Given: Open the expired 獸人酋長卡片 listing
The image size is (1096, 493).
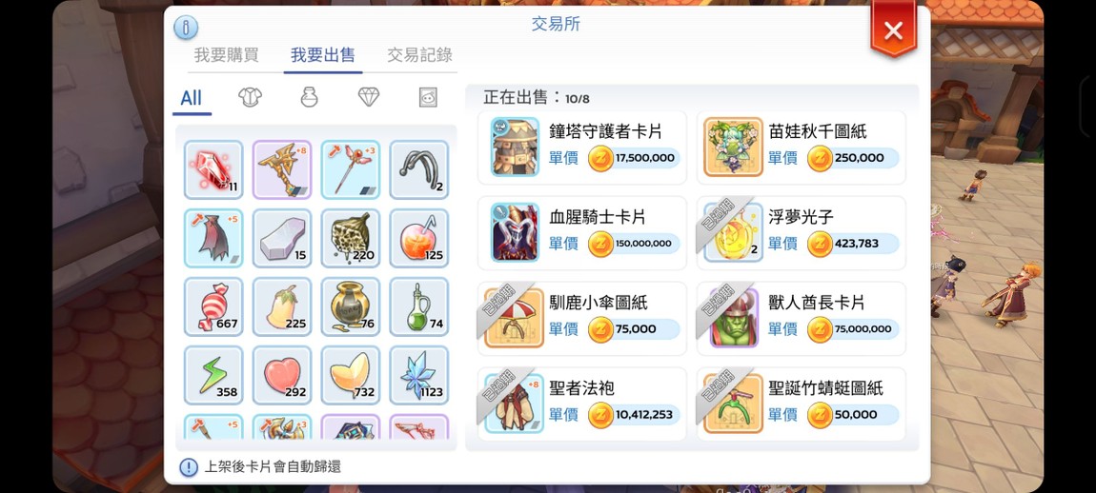Looking at the screenshot, I should tap(801, 319).
